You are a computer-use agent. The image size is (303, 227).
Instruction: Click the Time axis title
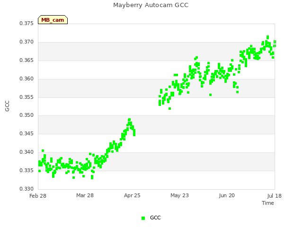pos(268,203)
